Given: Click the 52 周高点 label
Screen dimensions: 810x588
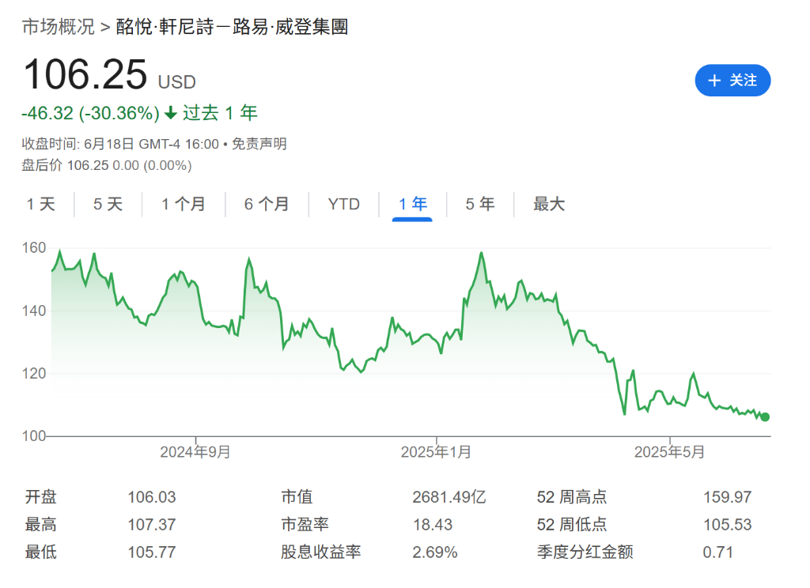Looking at the screenshot, I should (x=572, y=497).
